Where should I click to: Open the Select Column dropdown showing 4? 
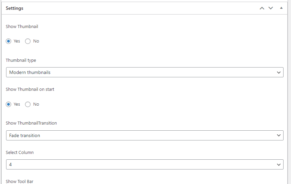point(142,164)
